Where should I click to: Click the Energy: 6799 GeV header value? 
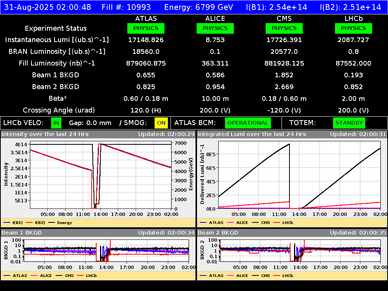point(199,7)
